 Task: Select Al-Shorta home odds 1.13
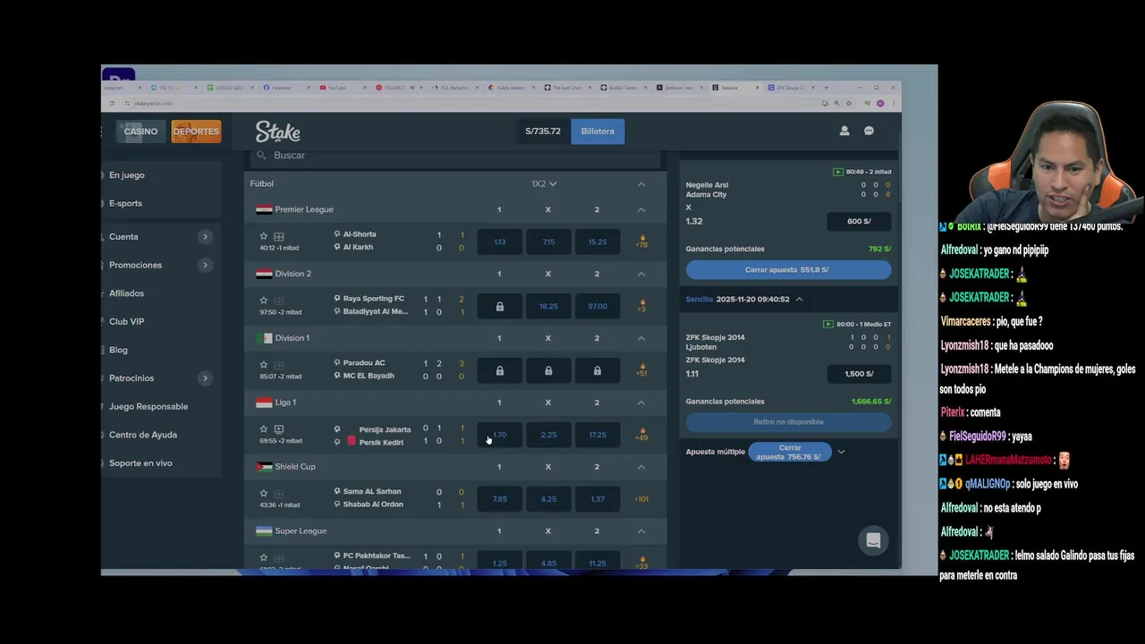[x=499, y=241]
